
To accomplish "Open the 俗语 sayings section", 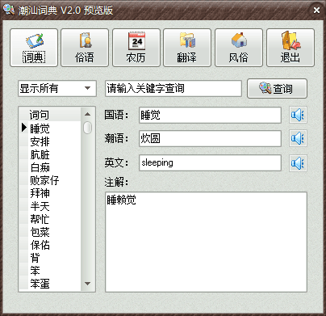I will click(85, 48).
